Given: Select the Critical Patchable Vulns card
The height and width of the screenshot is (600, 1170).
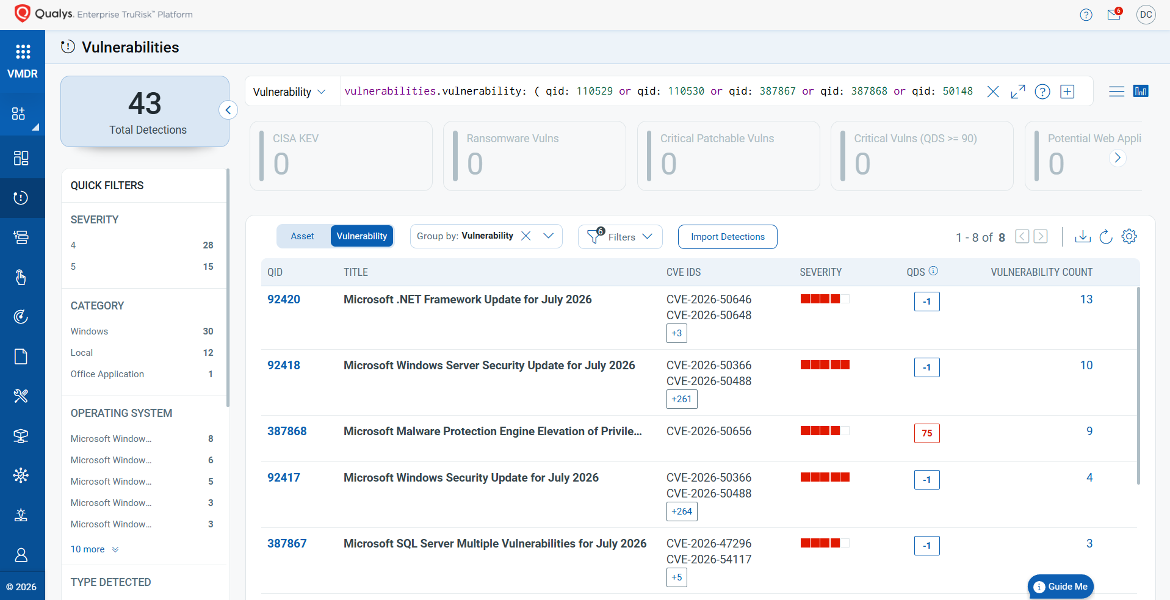Looking at the screenshot, I should (x=729, y=156).
